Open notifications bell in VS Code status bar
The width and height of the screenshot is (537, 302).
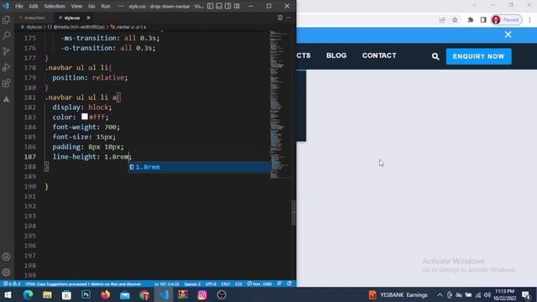coord(289,284)
